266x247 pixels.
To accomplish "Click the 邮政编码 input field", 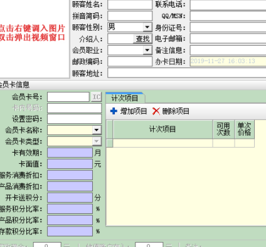I will click(130, 61).
